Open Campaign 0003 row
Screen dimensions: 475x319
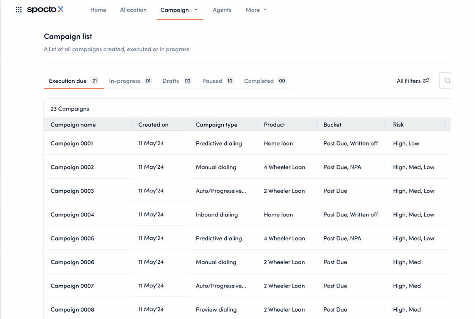pyautogui.click(x=247, y=191)
